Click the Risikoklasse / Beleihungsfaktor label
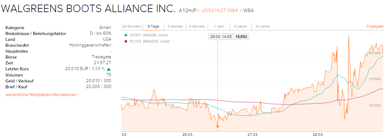 tap(36, 33)
